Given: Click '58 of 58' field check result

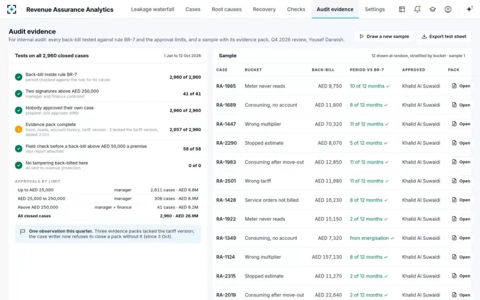Looking at the screenshot, I should click(192, 149).
